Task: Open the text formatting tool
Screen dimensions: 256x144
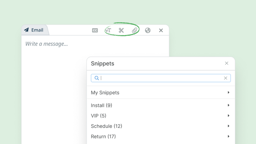Action: 108,30
